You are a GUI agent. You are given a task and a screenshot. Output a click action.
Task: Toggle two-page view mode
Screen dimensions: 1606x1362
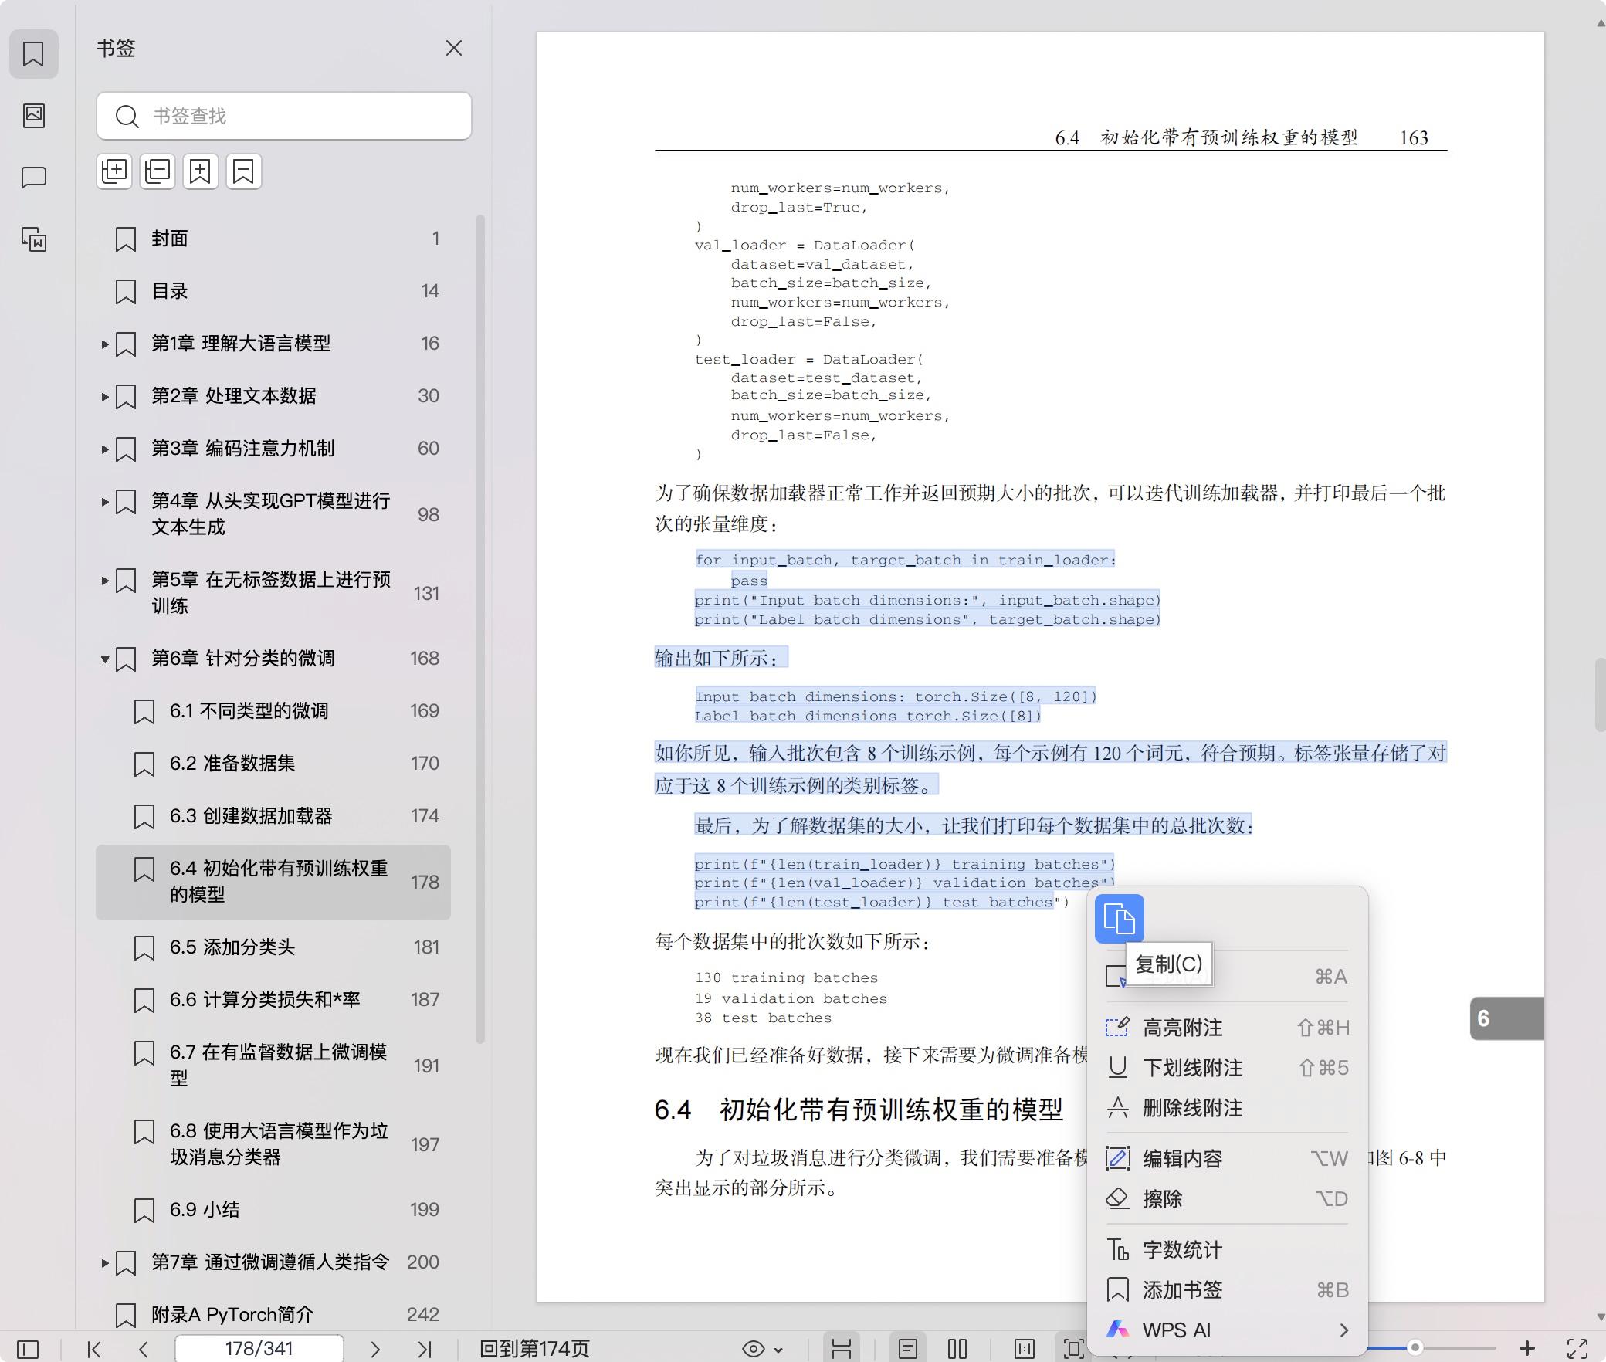957,1348
